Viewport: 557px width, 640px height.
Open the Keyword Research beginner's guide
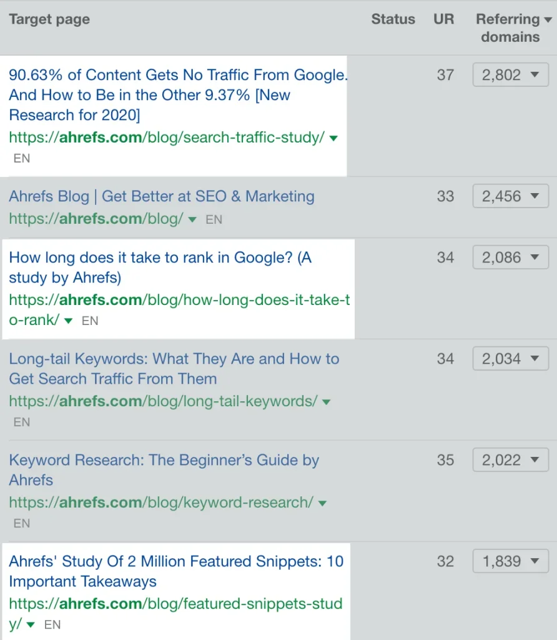click(x=164, y=470)
